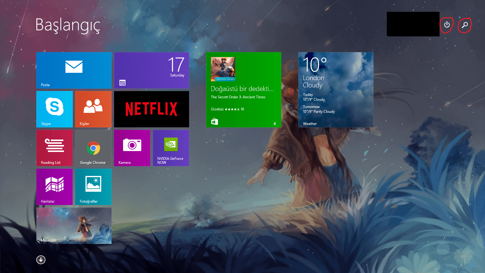Click the Today 13°/9° Cloudy forecast text
Viewport: 485px width, 273px height.
pyautogui.click(x=314, y=97)
